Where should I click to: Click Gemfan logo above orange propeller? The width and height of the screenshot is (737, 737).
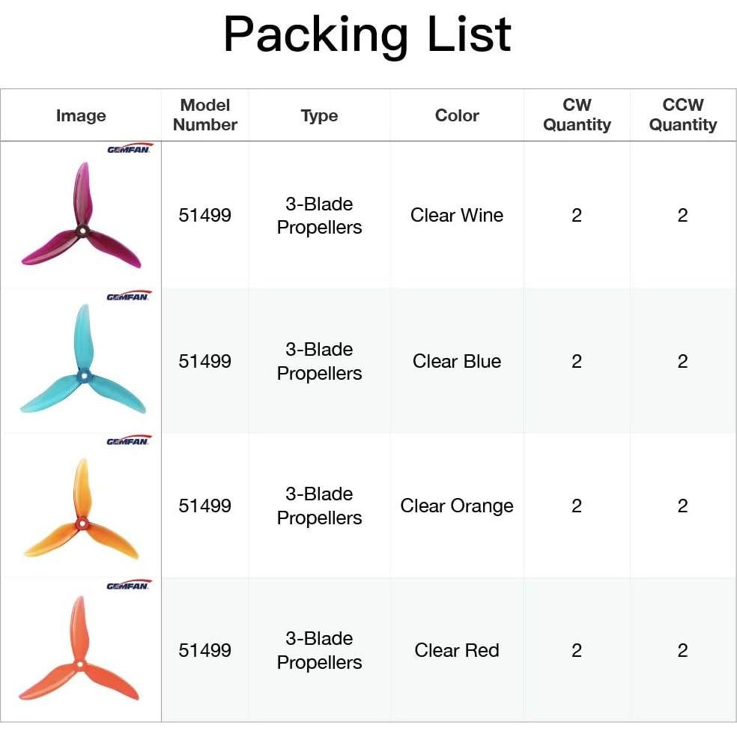129,440
